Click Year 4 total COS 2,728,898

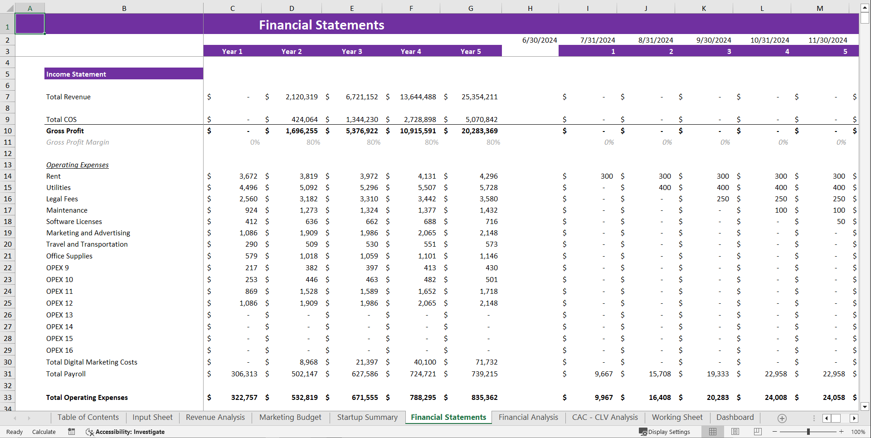420,119
